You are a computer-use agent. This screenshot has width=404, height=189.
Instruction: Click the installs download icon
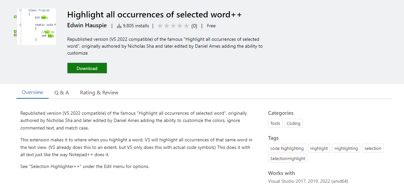[119, 26]
